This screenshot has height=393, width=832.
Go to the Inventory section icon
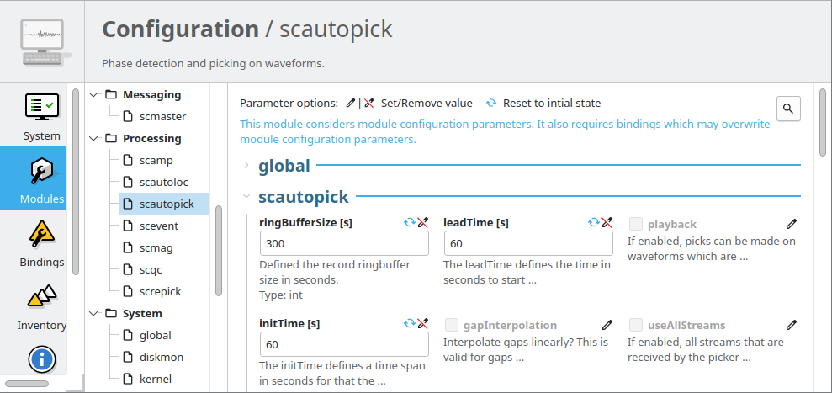point(41,297)
